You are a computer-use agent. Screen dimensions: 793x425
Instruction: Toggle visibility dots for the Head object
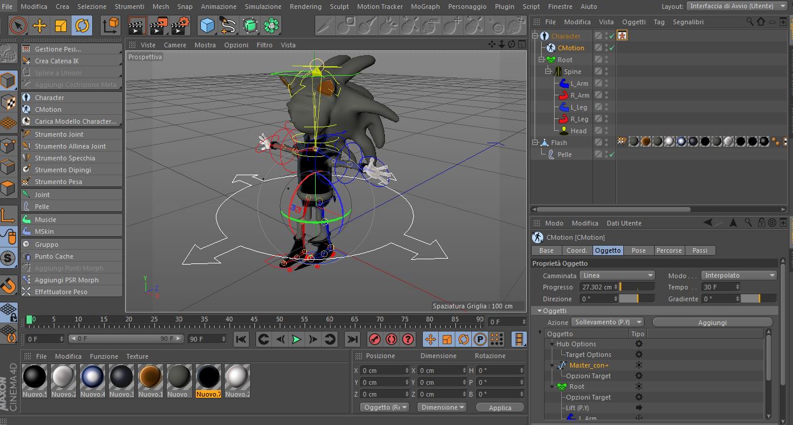pos(606,131)
